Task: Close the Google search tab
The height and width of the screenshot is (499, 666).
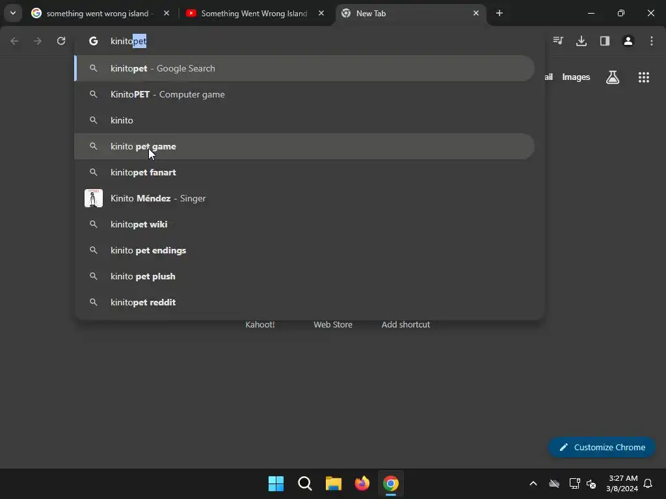Action: (x=166, y=13)
